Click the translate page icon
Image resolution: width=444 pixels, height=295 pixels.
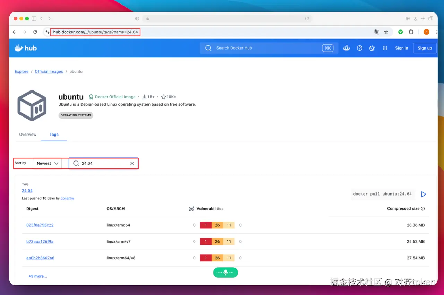point(377,32)
